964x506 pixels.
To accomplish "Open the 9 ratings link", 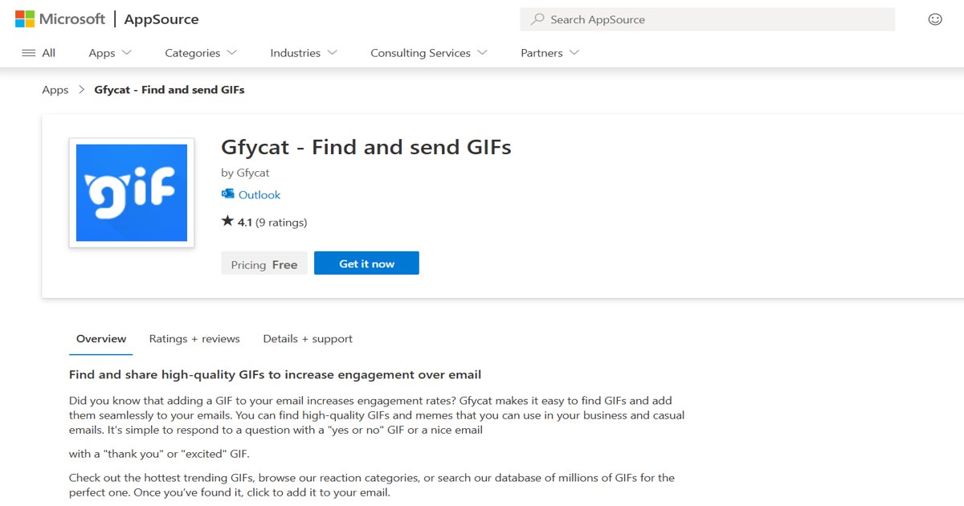I will (281, 222).
